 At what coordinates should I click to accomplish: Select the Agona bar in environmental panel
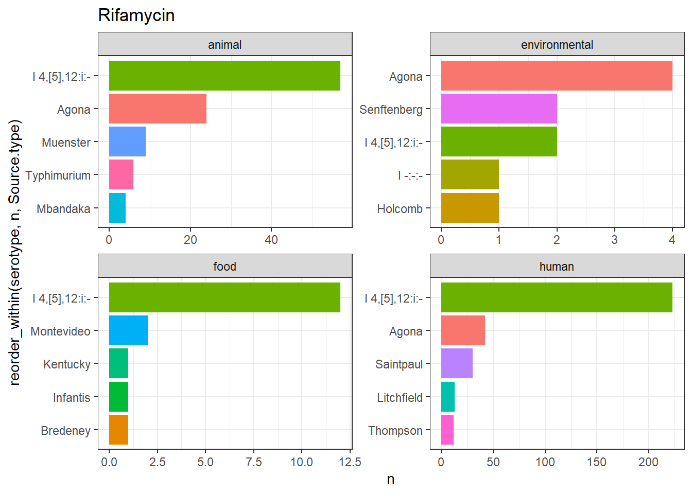[x=557, y=76]
